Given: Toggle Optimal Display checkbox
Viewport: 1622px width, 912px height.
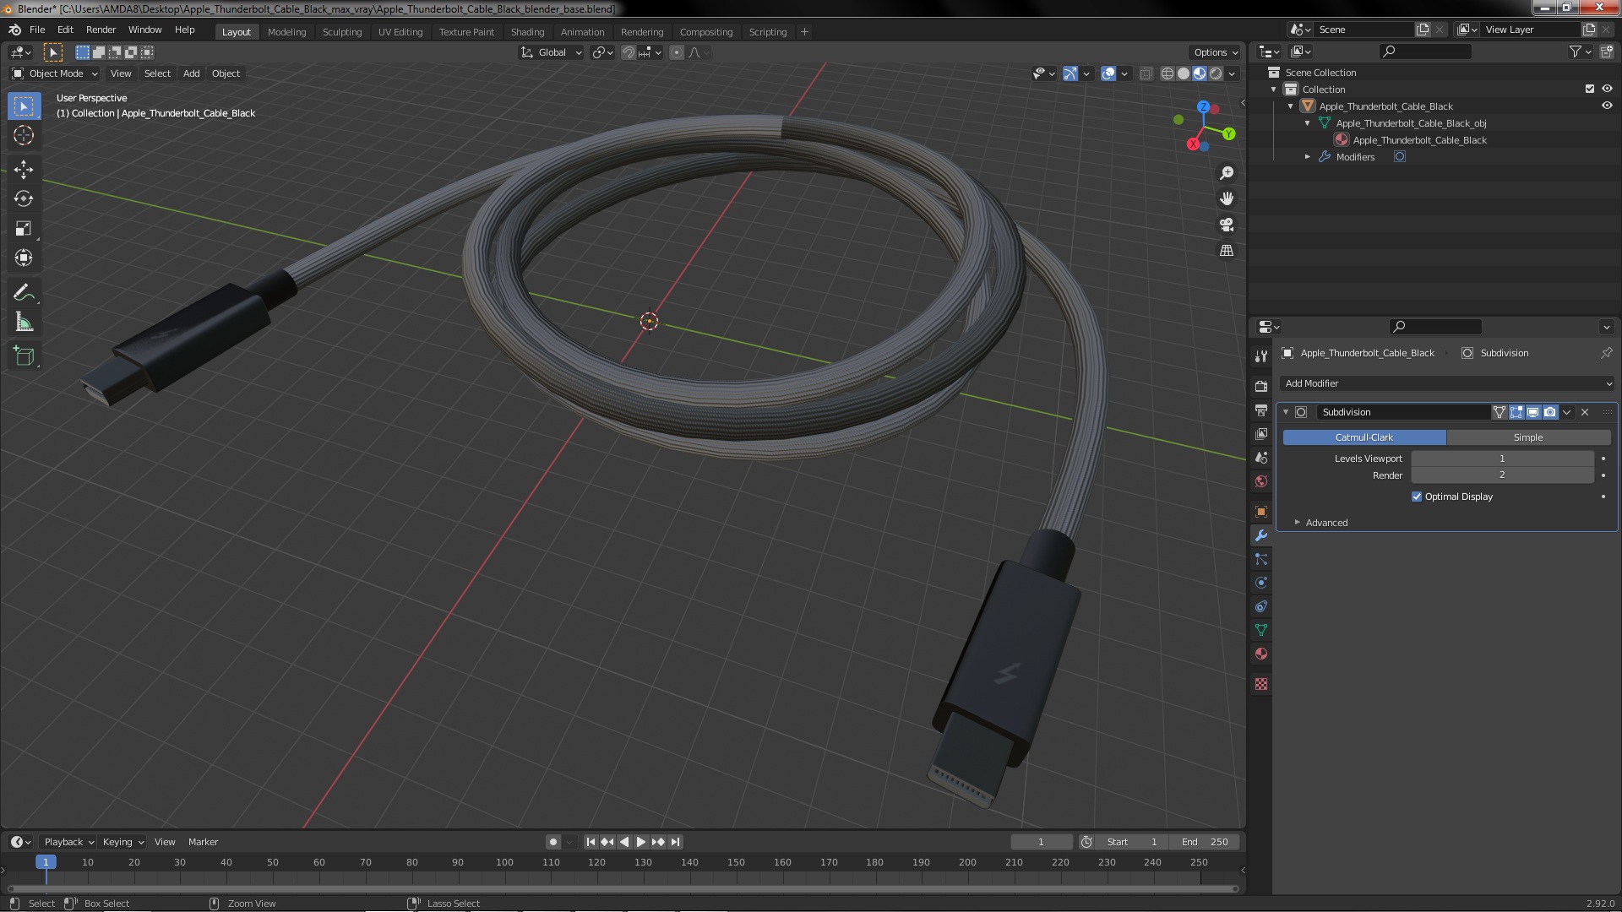Looking at the screenshot, I should [1417, 497].
